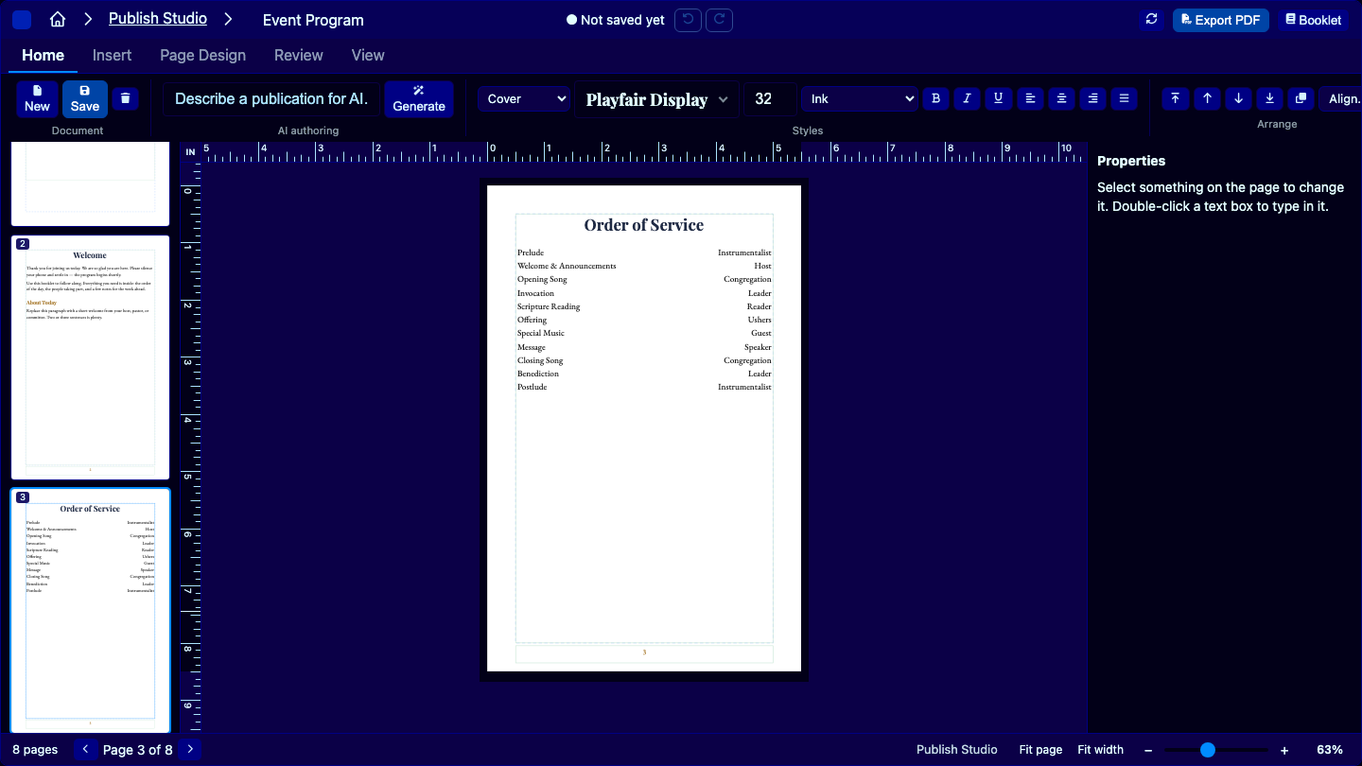Align text left
The height and width of the screenshot is (766, 1362).
click(x=1031, y=98)
